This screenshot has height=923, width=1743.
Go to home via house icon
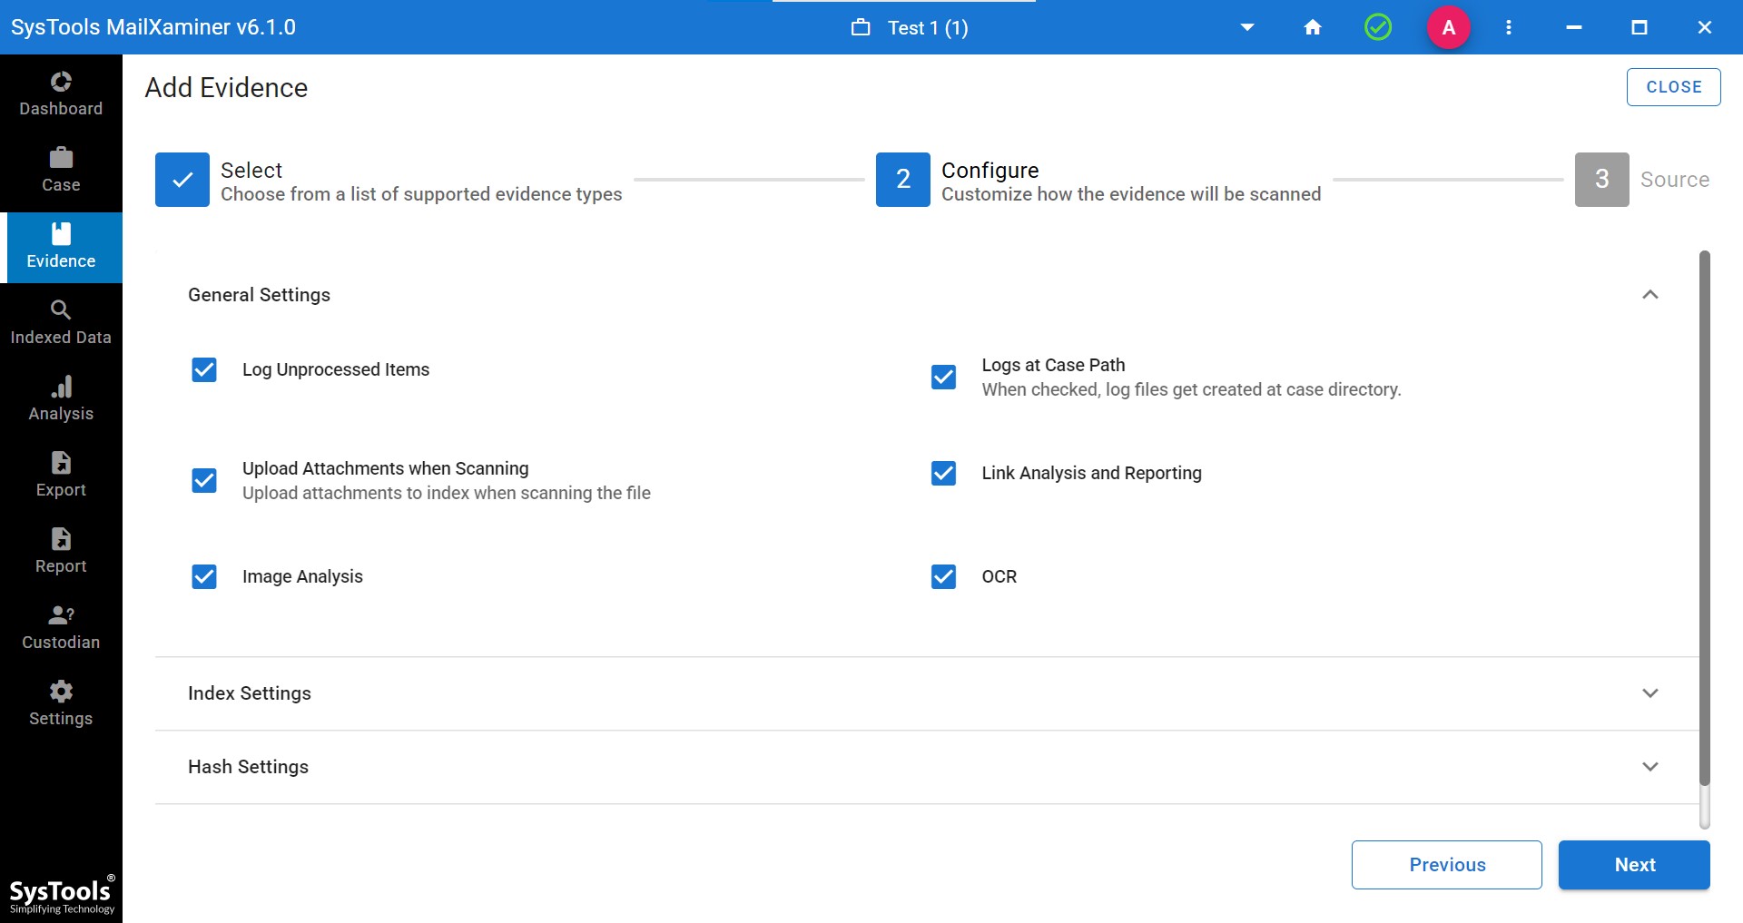pyautogui.click(x=1313, y=27)
